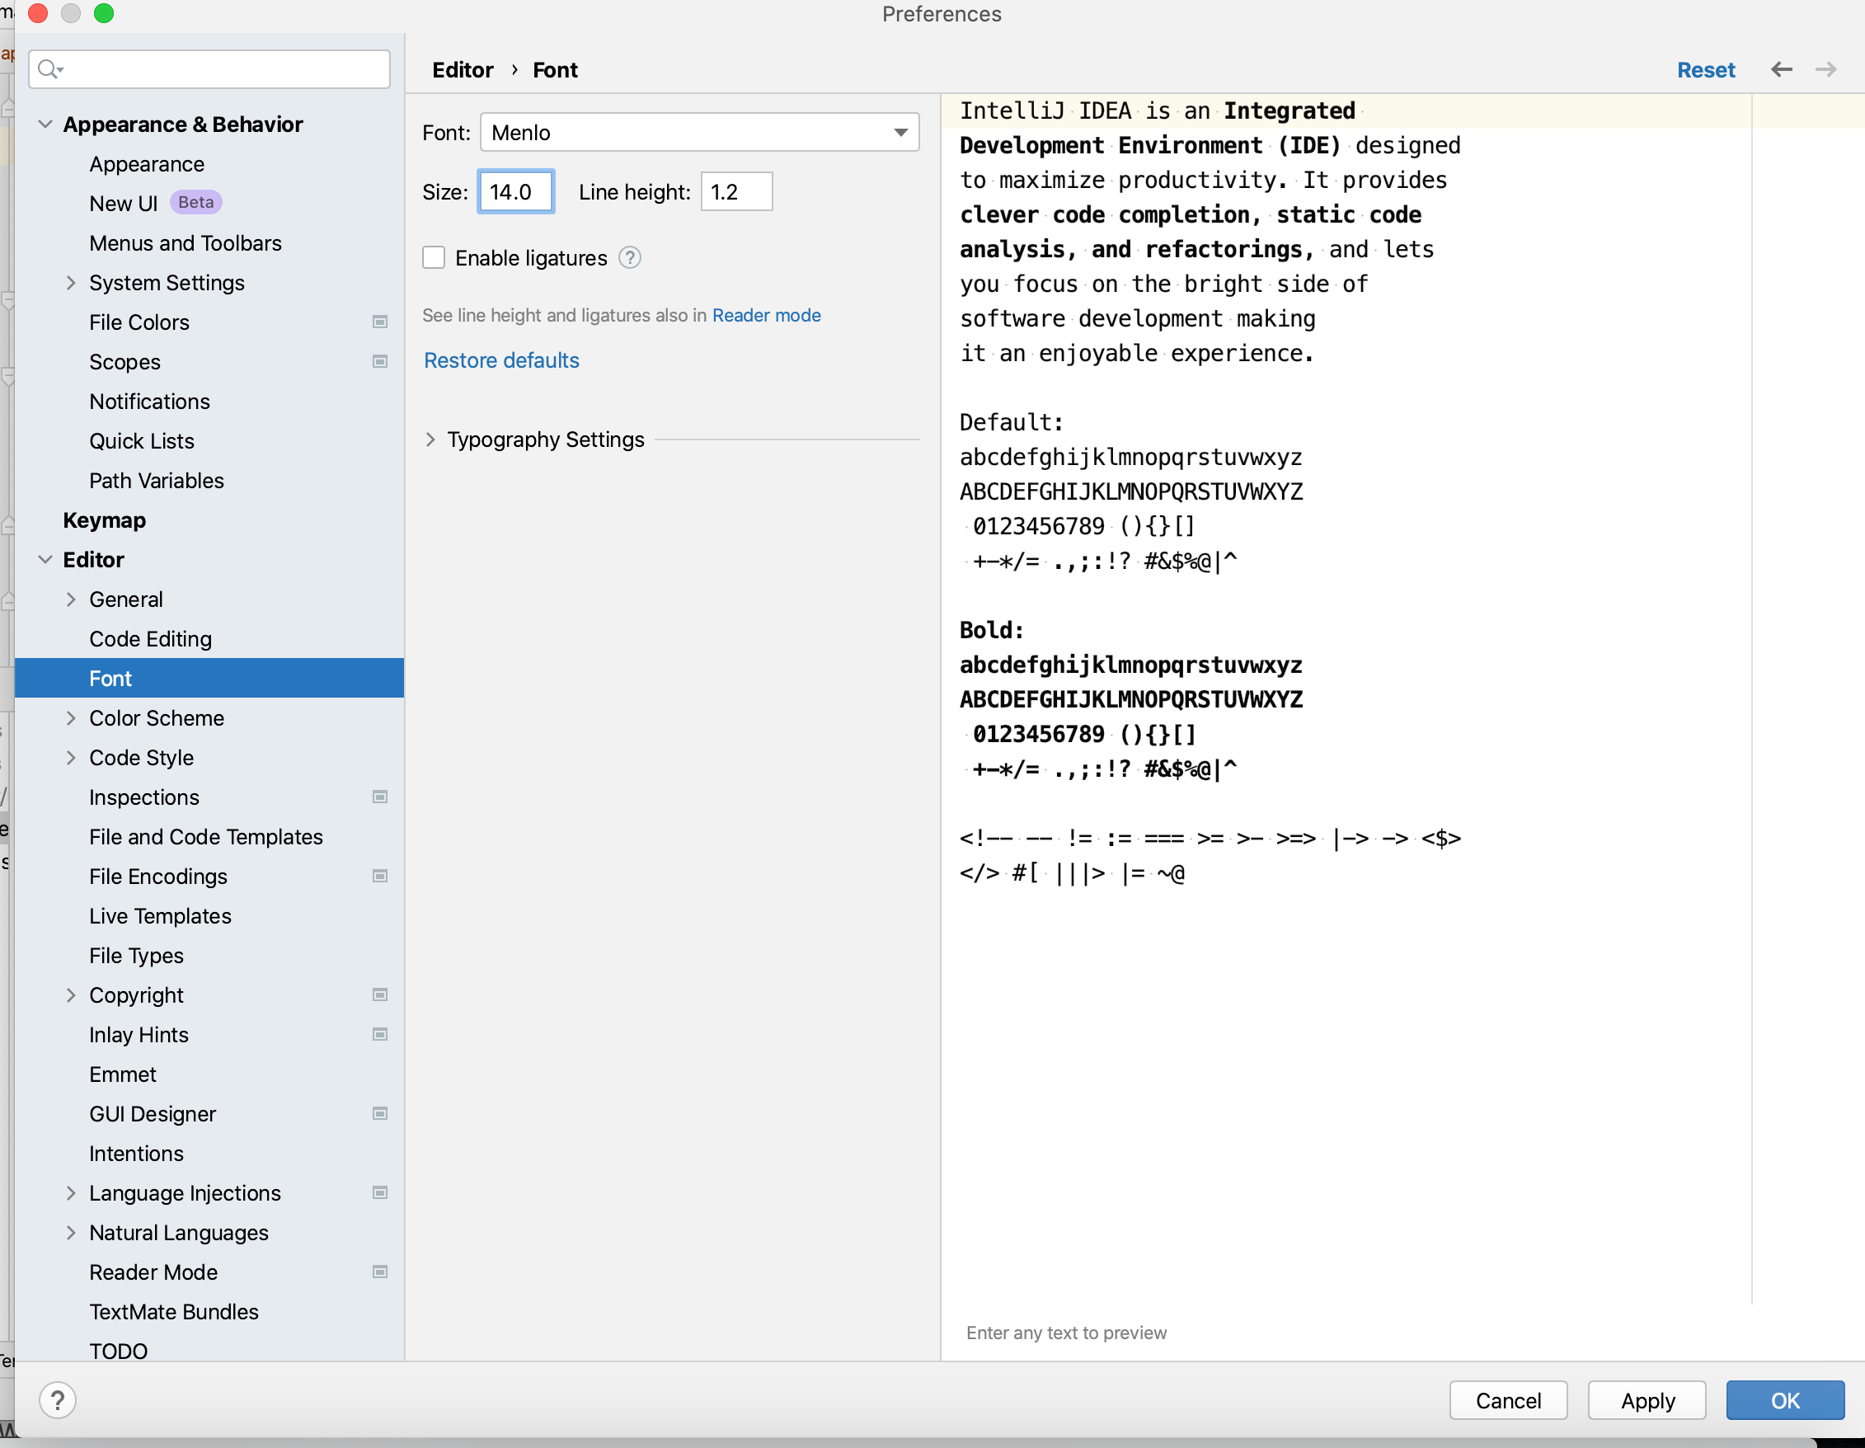Collapse the Appearance & Behavior group
This screenshot has height=1448, width=1865.
[x=45, y=125]
